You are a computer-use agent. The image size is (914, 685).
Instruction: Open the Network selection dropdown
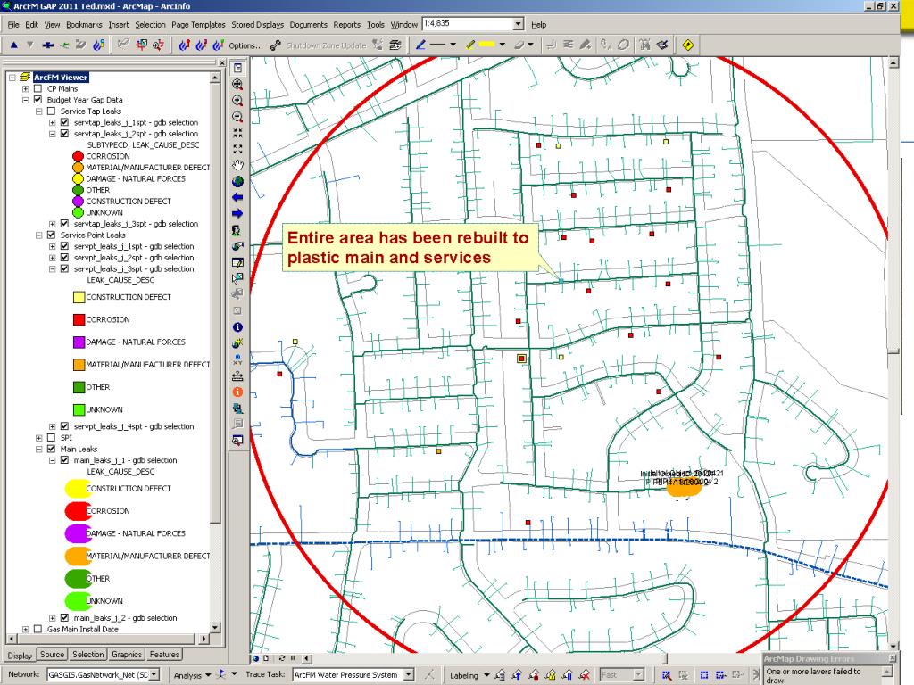(x=154, y=674)
